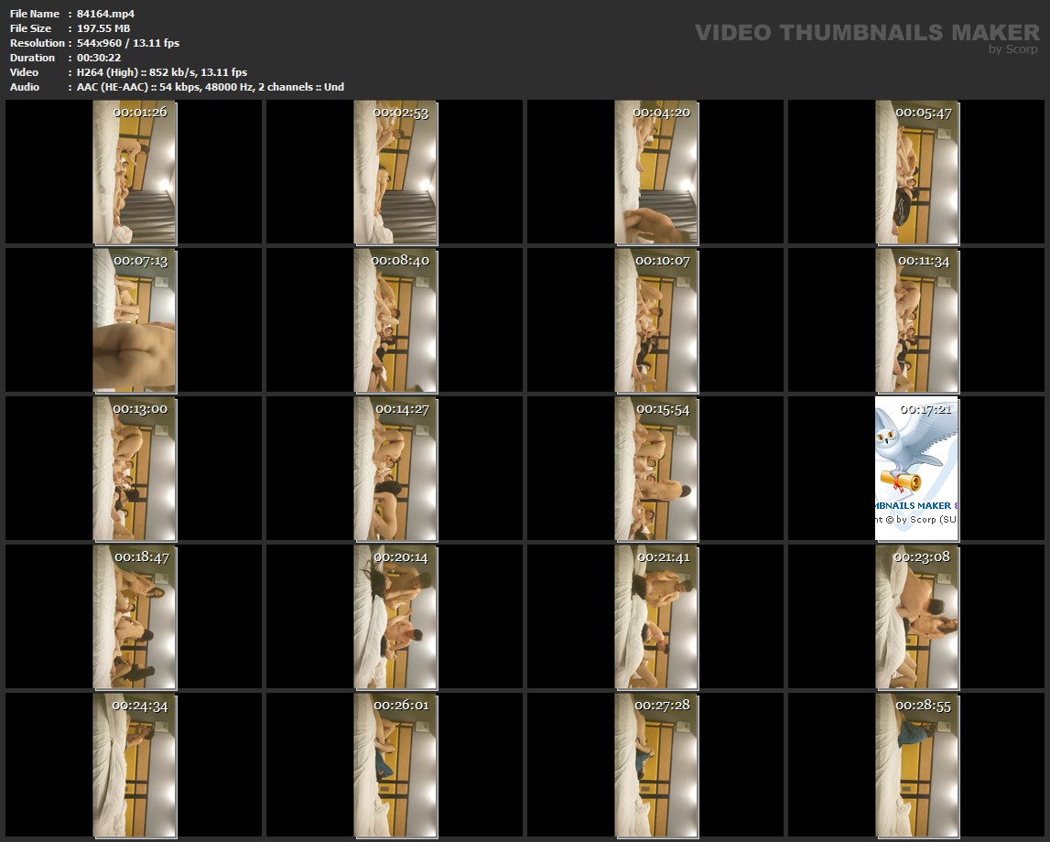The image size is (1050, 842).
Task: Click the "by Scorp" credit text
Action: [1012, 49]
